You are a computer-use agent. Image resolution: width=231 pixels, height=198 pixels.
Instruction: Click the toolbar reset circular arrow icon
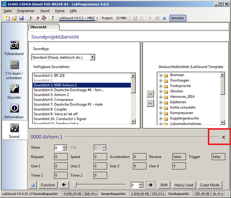(157, 18)
